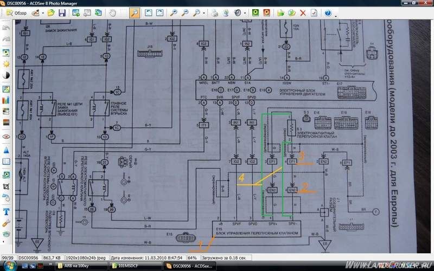Activate the highlighted zoom tool

135,13
